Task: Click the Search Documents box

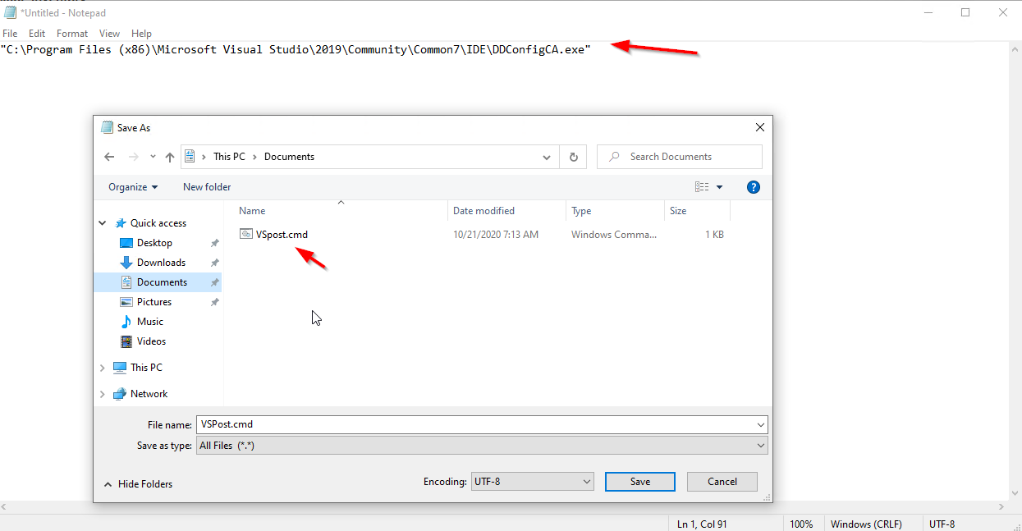Action: (x=680, y=157)
